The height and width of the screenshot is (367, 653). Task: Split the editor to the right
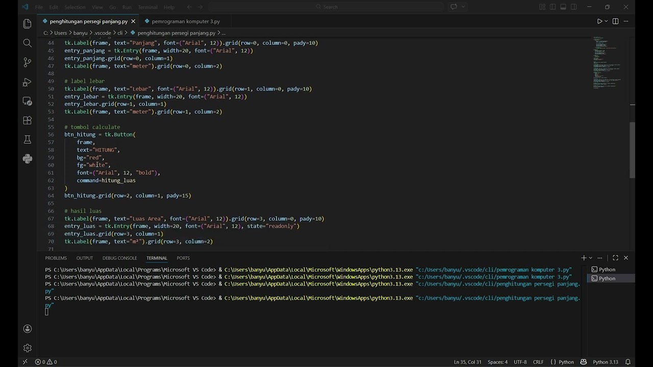[x=615, y=21]
